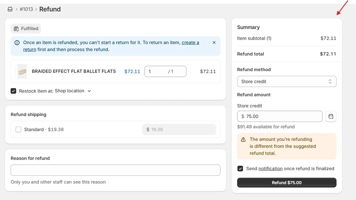Click the Refund $75.00 button
The height and width of the screenshot is (200, 356).
coord(287,183)
